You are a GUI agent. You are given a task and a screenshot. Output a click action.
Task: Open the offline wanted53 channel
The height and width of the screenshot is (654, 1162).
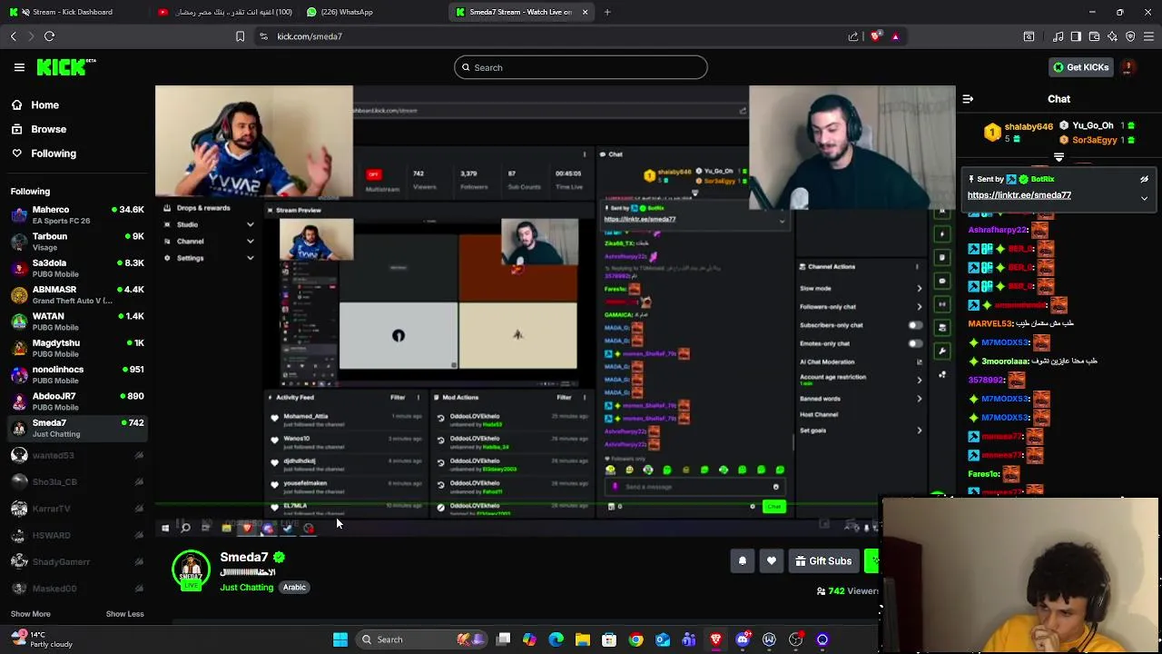click(77, 455)
